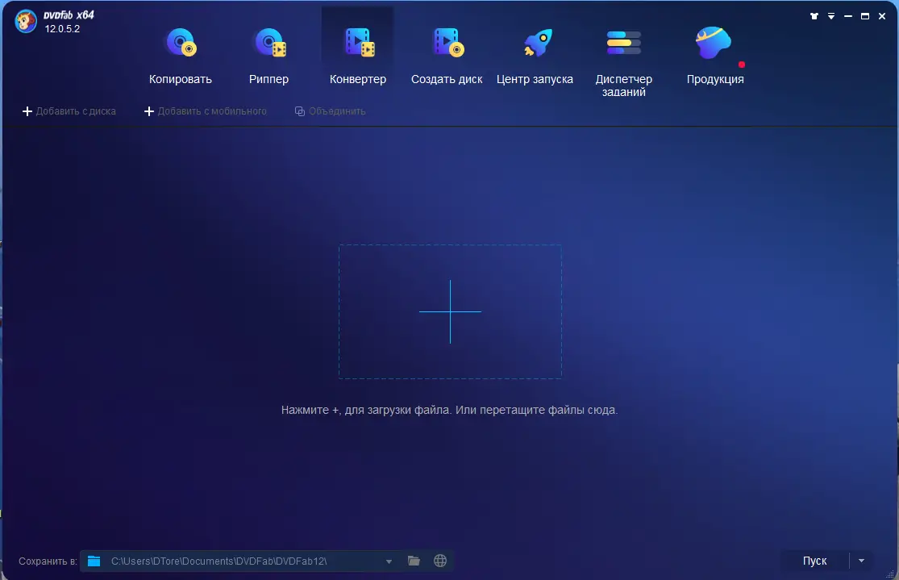The height and width of the screenshot is (580, 899).
Task: Click the DVDFab logo in the corner
Action: point(25,22)
